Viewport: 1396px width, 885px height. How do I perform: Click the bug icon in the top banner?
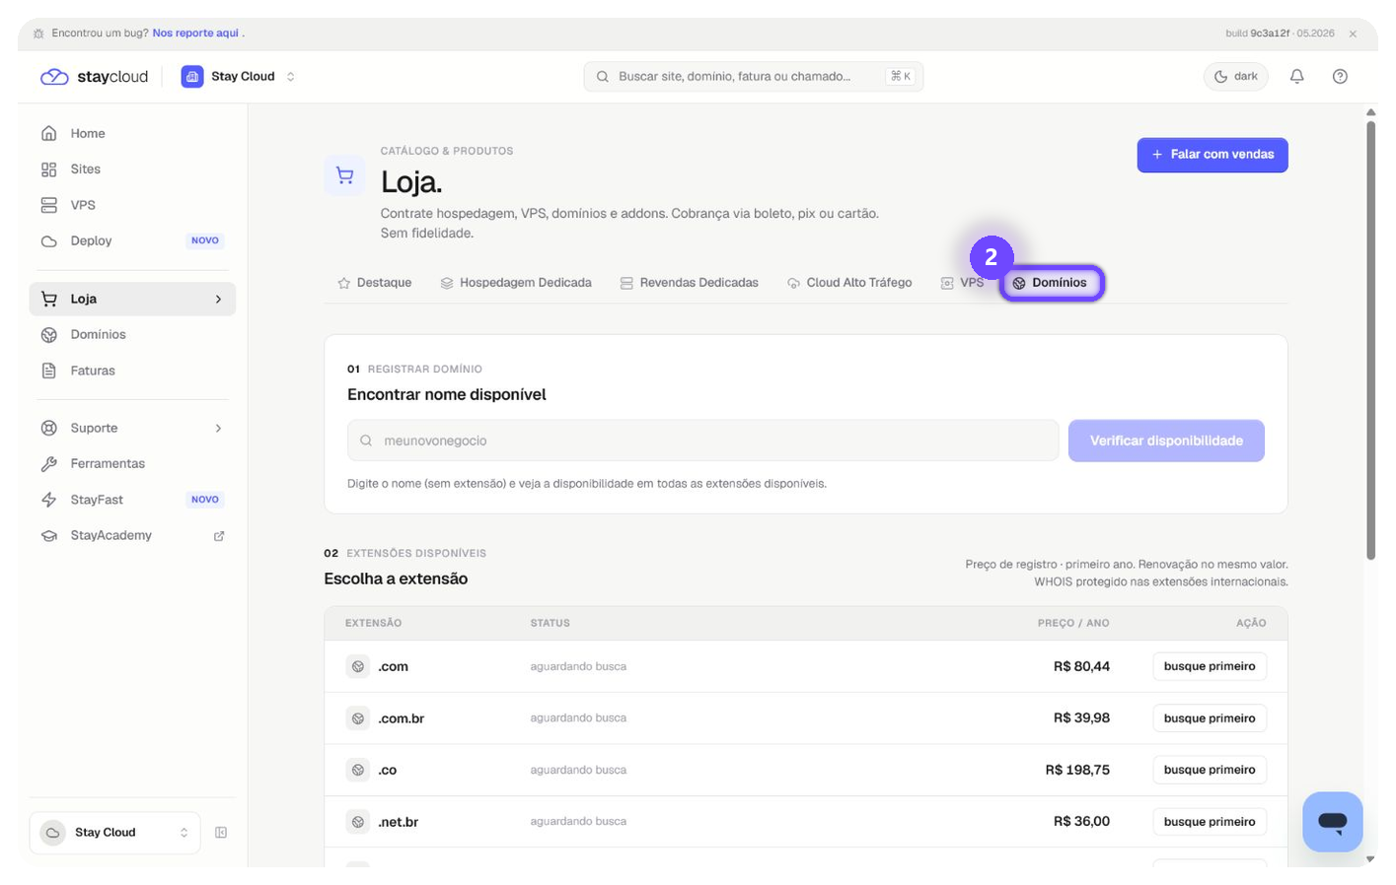[38, 33]
